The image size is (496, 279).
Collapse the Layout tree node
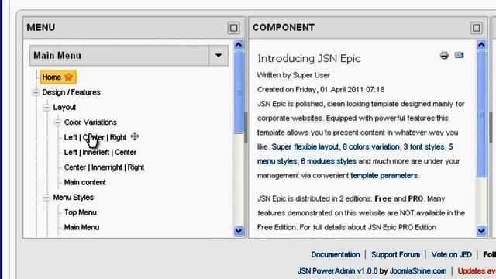[x=46, y=108]
